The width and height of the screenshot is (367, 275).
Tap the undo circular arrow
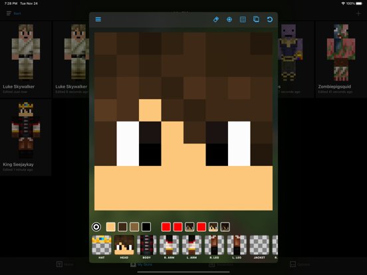pyautogui.click(x=270, y=19)
